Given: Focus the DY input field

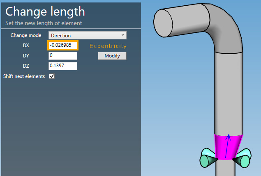Looking at the screenshot, I should tap(63, 56).
